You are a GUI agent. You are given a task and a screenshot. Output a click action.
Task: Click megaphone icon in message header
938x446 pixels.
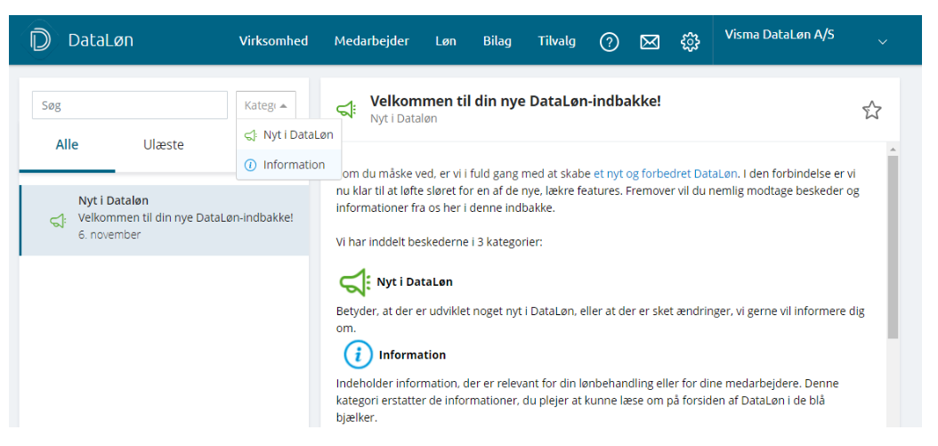346,109
